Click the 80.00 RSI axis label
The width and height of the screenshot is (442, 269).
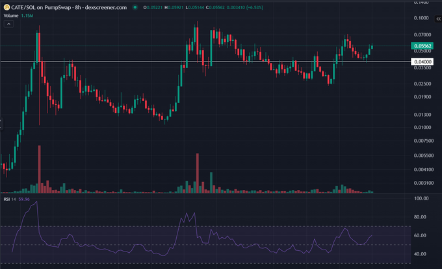coord(420,217)
